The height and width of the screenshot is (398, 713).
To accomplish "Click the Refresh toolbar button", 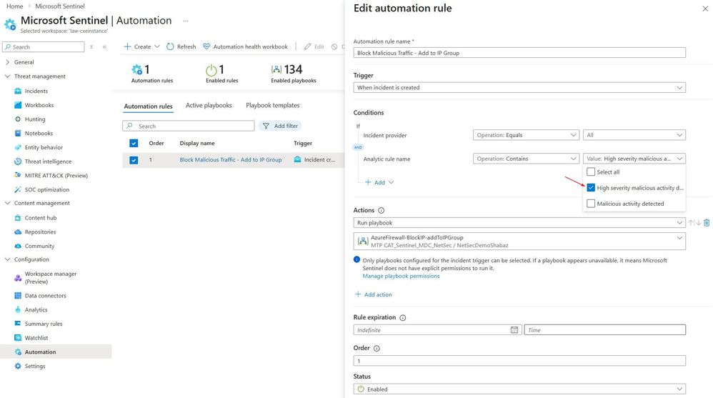I will pos(181,46).
